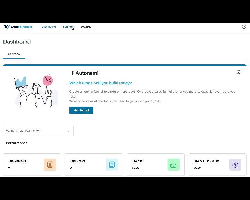Click the Revenue money icon
Viewport: 250px width, 200px height.
coord(174,165)
